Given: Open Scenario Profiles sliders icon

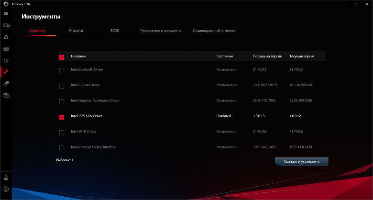Looking at the screenshot, I should pyautogui.click(x=6, y=60).
